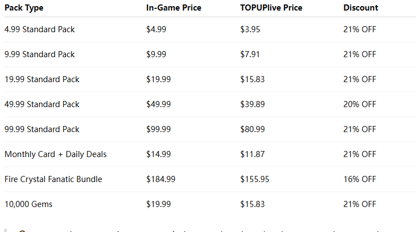
Task: Click the "10,000 Gems" row label
Action: pos(28,204)
